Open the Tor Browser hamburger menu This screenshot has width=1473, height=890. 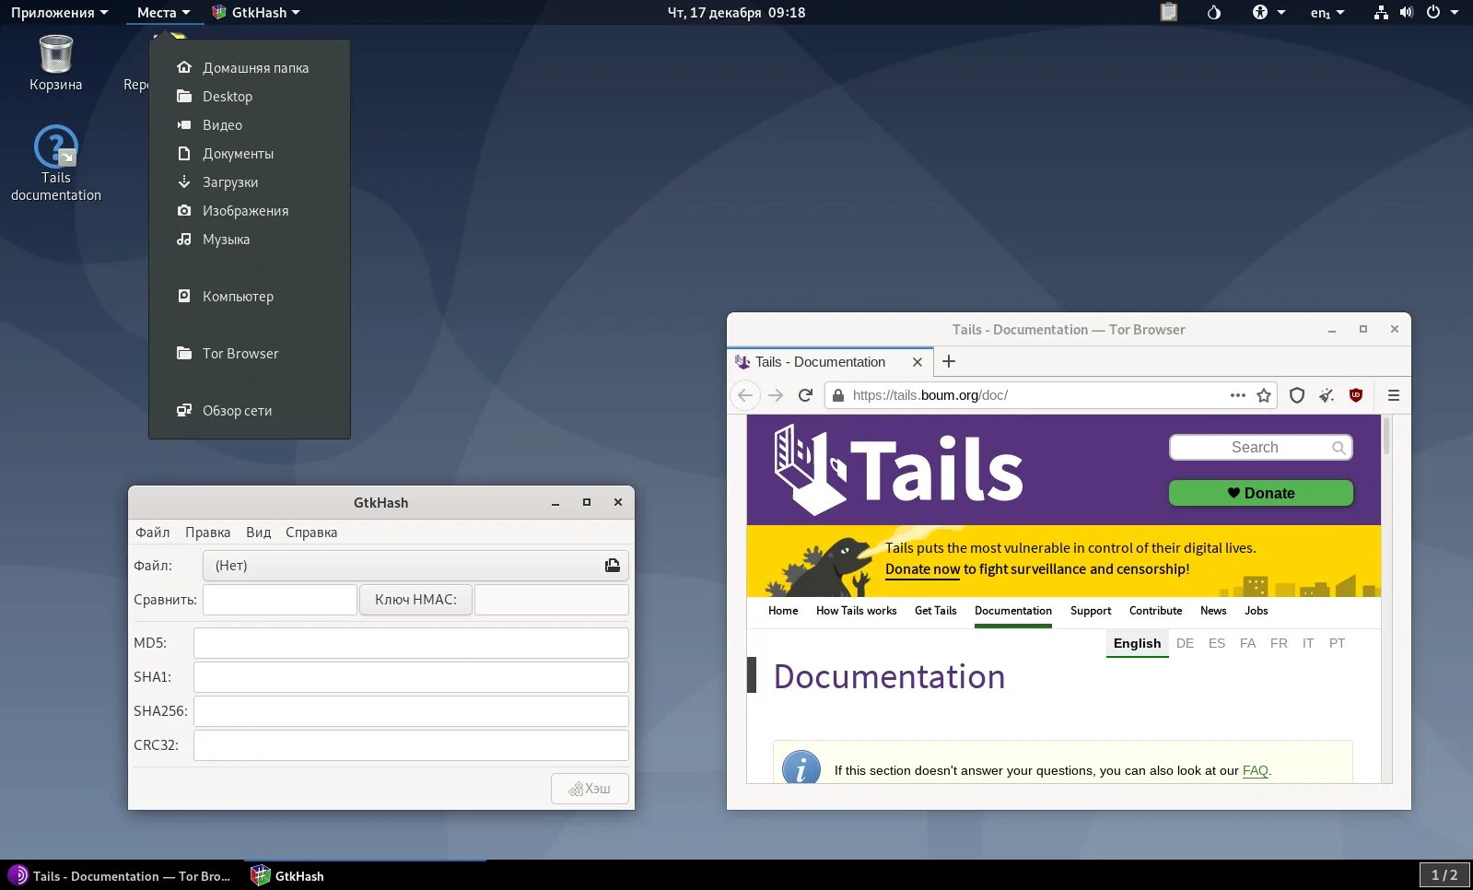click(1394, 395)
